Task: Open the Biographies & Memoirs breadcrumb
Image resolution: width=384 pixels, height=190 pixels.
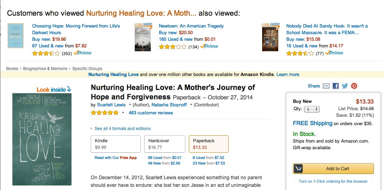Action: 45,69
